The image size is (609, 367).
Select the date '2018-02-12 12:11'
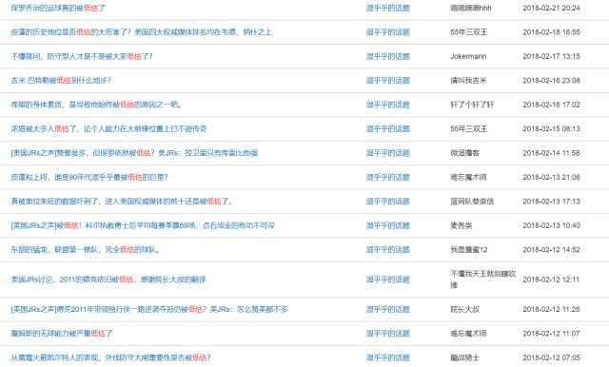click(552, 280)
